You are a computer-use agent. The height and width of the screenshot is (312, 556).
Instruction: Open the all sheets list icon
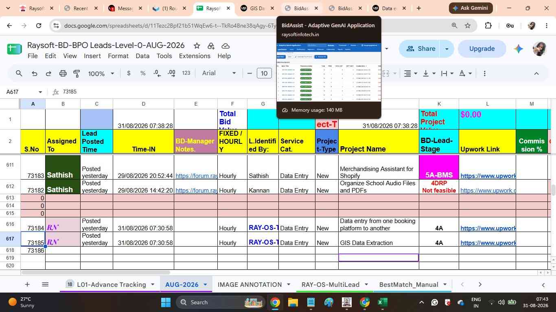(45, 284)
